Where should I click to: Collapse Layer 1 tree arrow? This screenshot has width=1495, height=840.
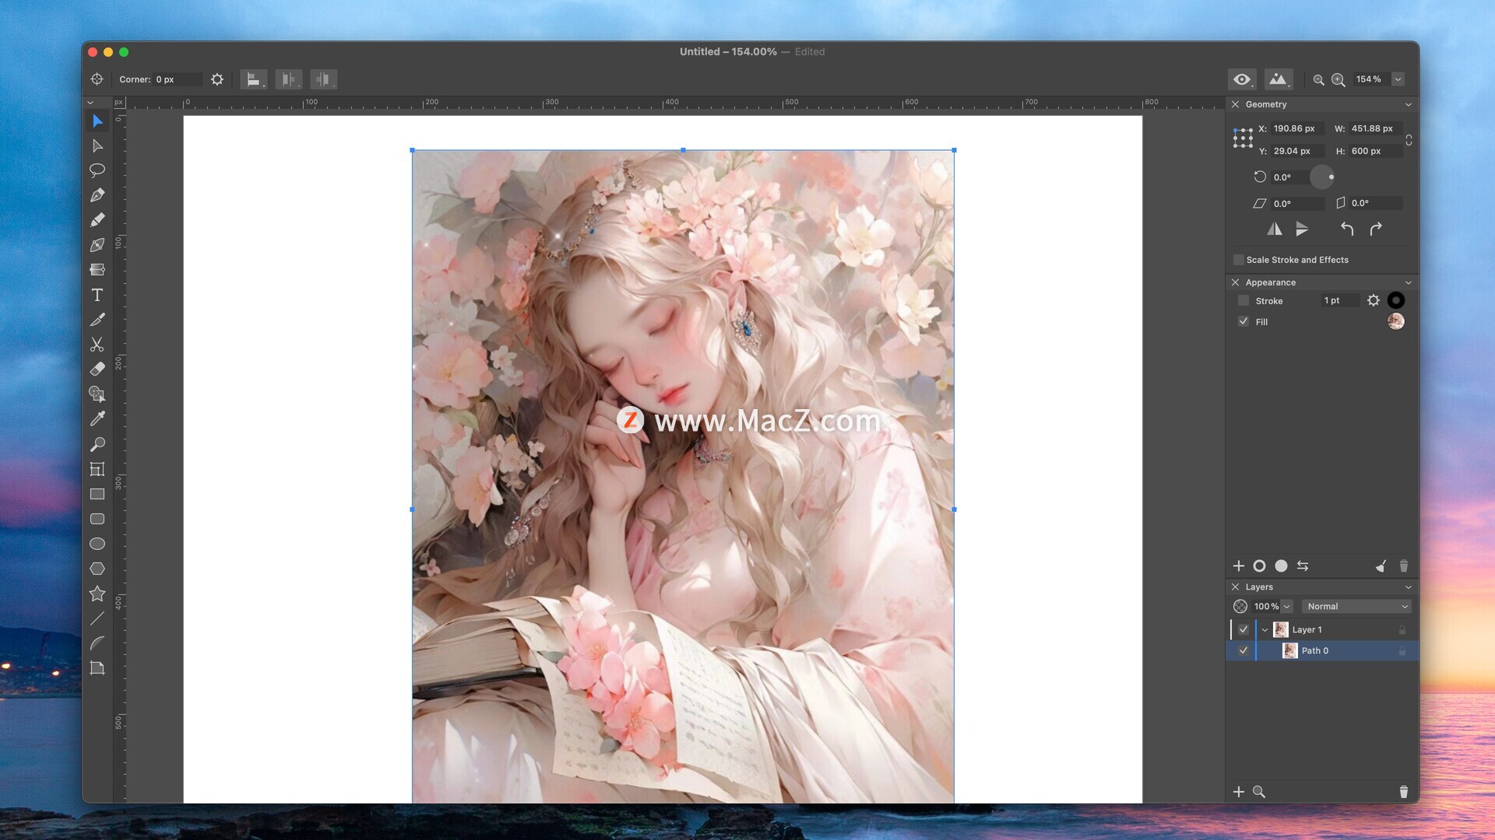pos(1265,629)
